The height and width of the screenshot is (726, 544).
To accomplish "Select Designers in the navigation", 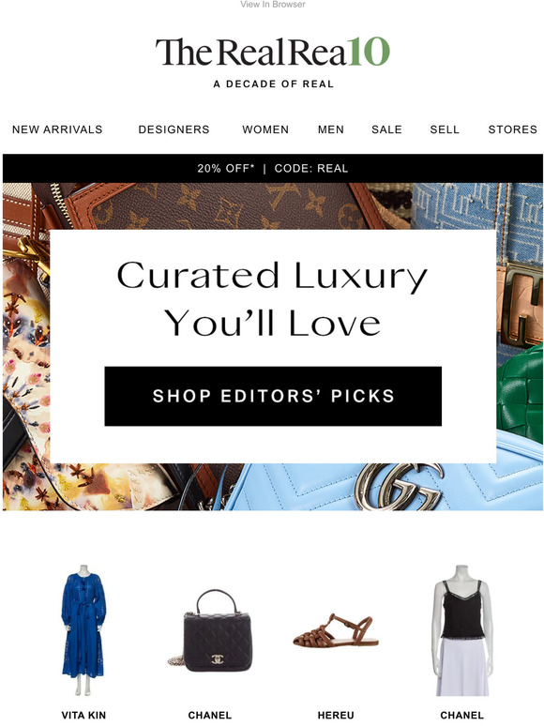I will (174, 129).
